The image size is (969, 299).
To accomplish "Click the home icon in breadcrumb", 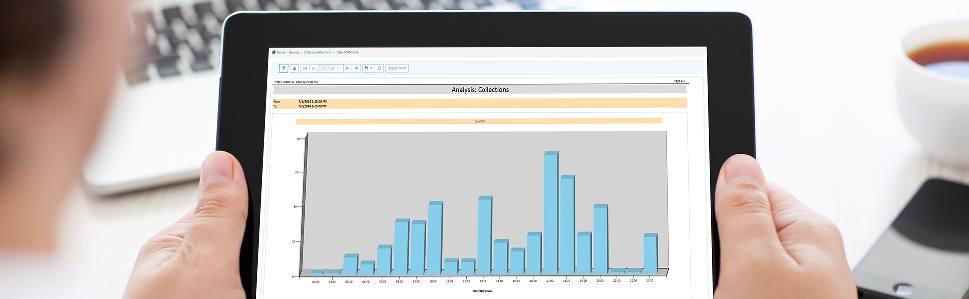I will 274,52.
